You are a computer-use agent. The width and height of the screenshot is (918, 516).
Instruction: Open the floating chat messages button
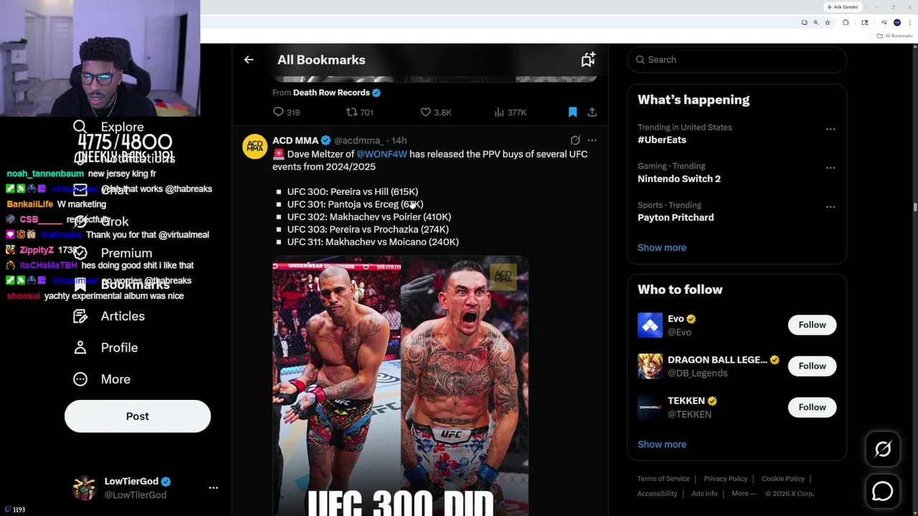883,491
